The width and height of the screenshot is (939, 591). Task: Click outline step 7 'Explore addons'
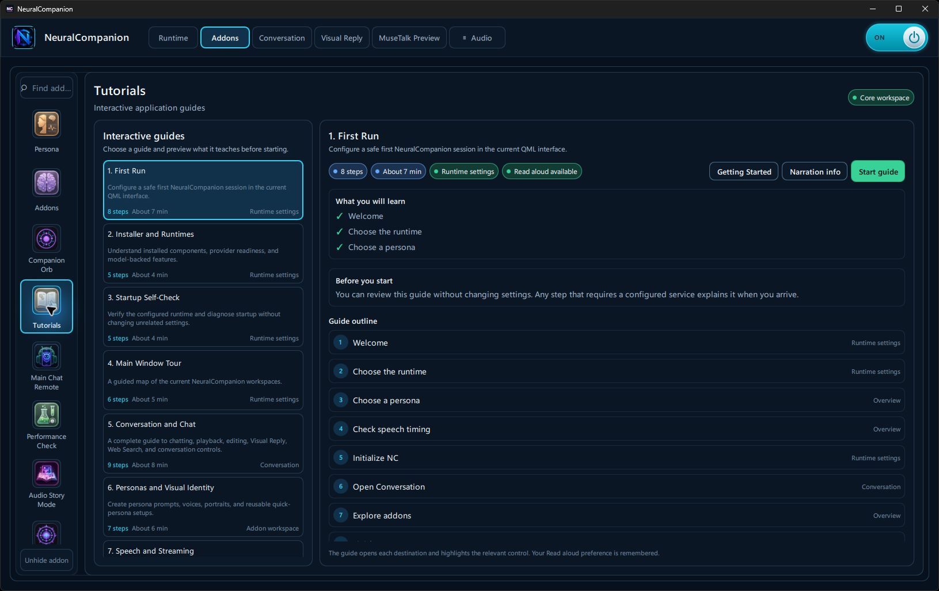[617, 516]
